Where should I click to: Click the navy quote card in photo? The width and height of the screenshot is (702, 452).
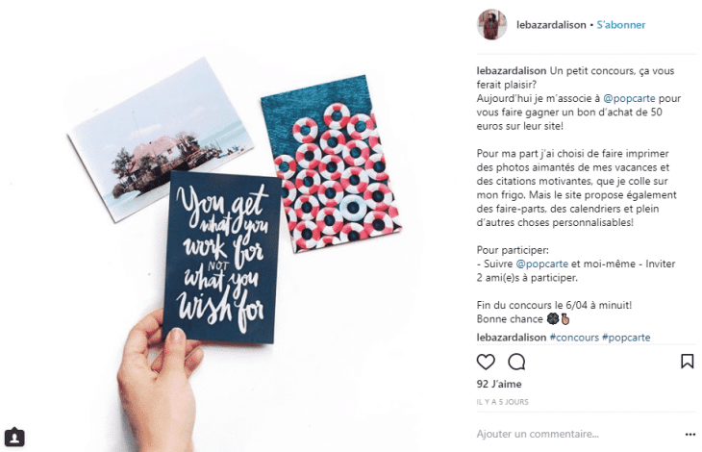(221, 258)
